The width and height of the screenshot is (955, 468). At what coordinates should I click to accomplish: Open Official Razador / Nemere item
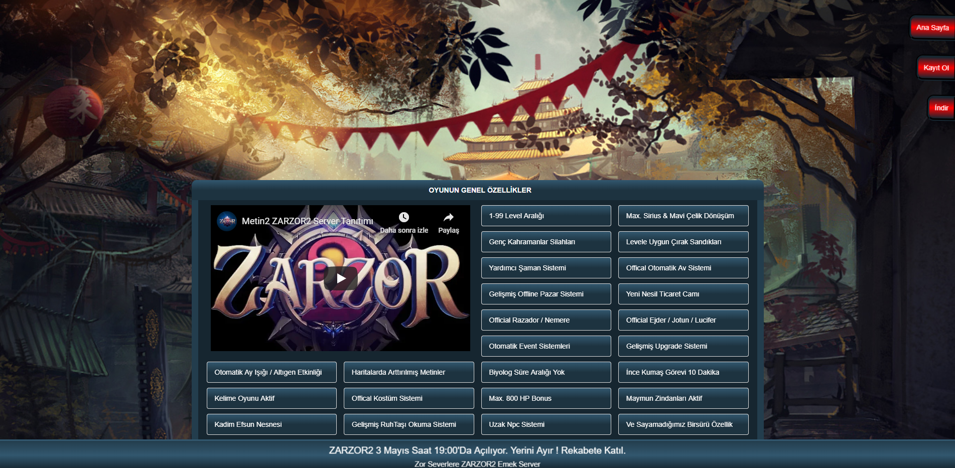point(545,320)
